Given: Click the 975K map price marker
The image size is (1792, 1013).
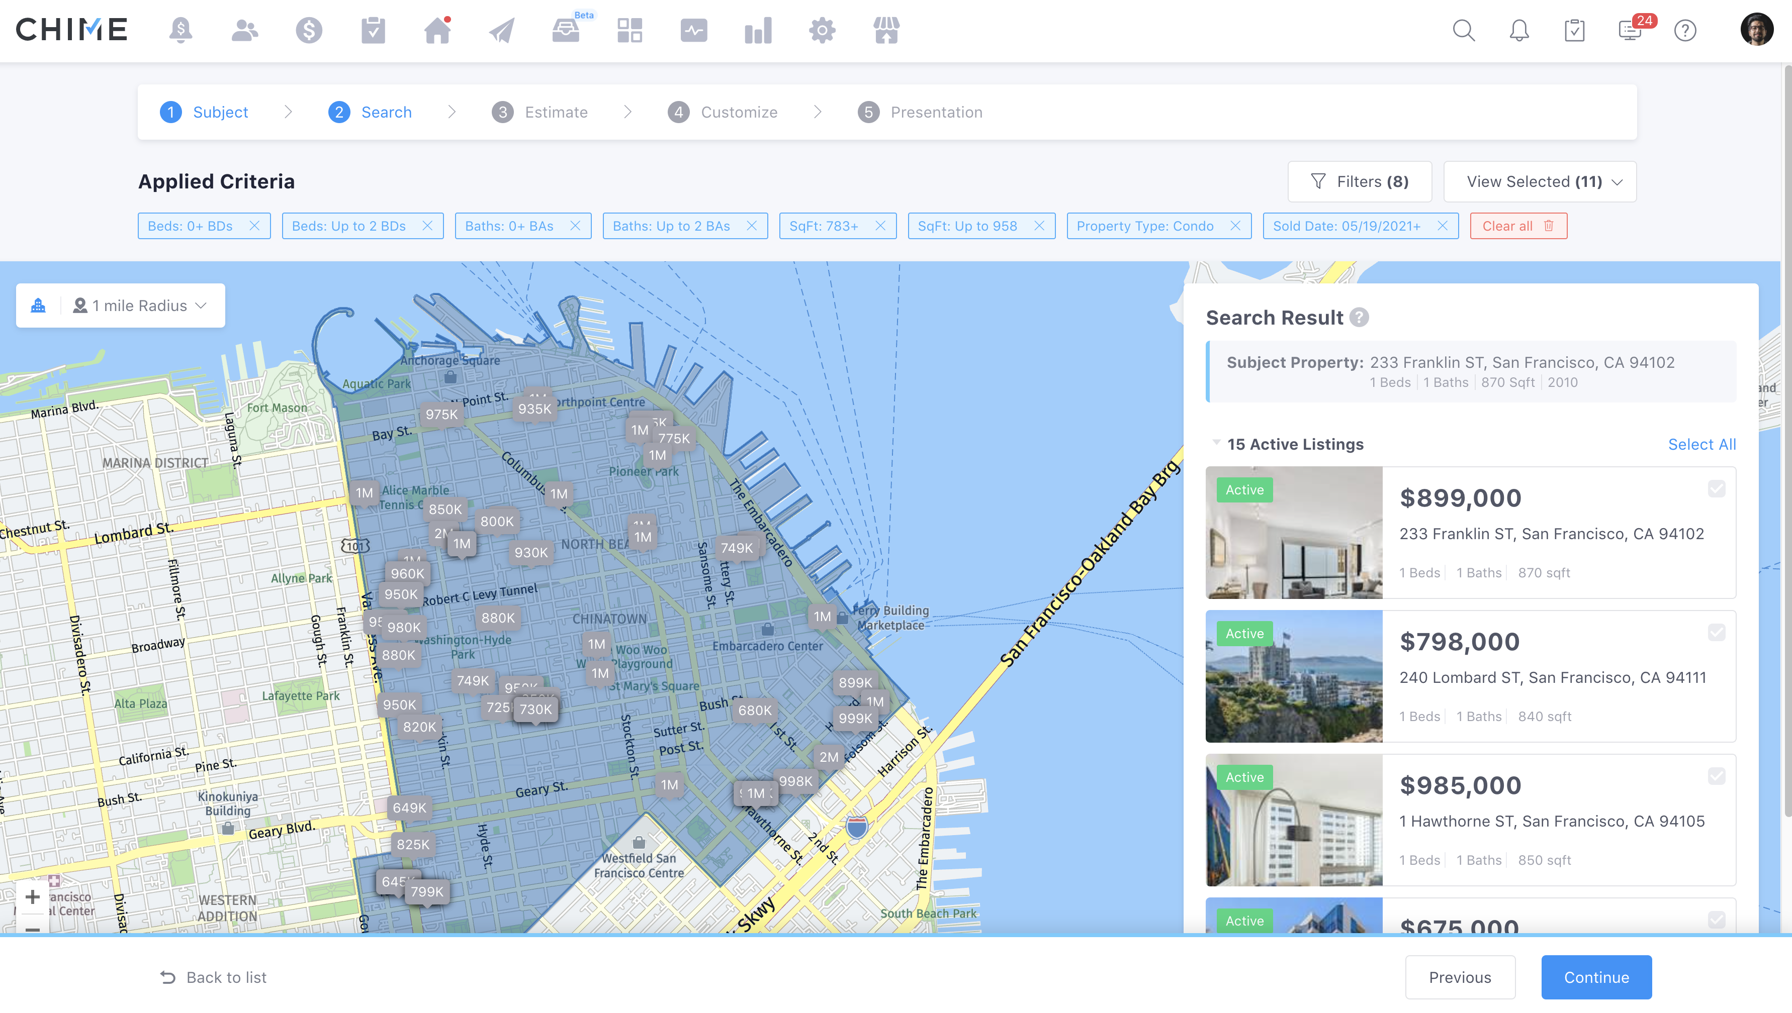Looking at the screenshot, I should click(441, 414).
